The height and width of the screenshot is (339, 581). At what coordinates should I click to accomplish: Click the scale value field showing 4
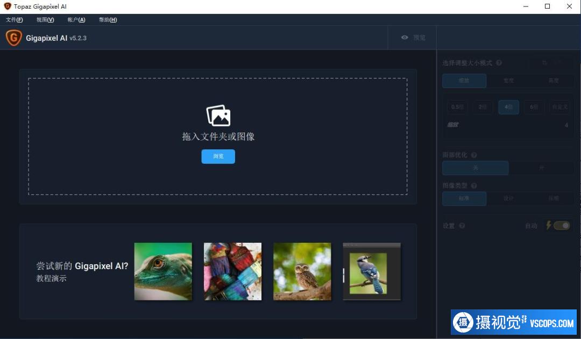(x=566, y=125)
